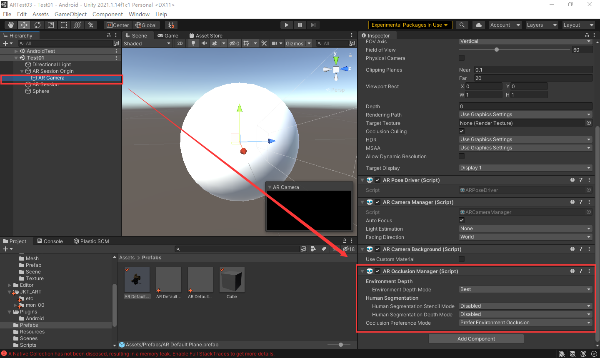The image size is (600, 358).
Task: Disable the Auto Focus checkbox
Action: tap(461, 220)
